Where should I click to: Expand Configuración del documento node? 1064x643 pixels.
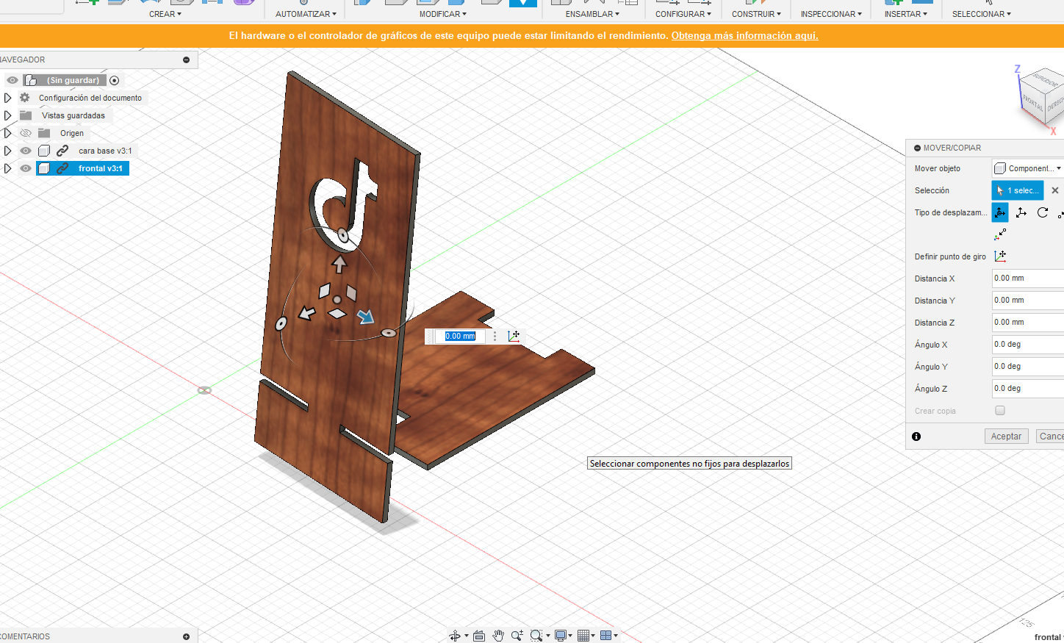click(x=8, y=98)
